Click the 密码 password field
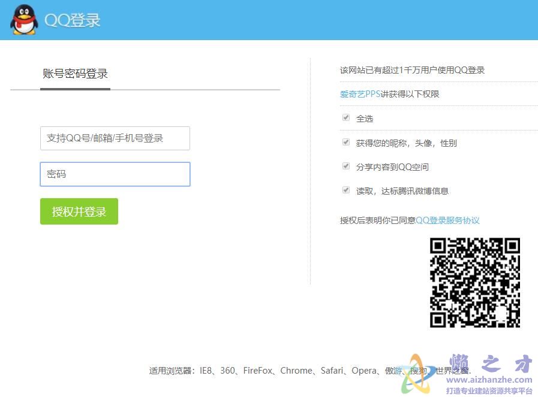Screen dimensions: 538x397 pyautogui.click(x=115, y=174)
